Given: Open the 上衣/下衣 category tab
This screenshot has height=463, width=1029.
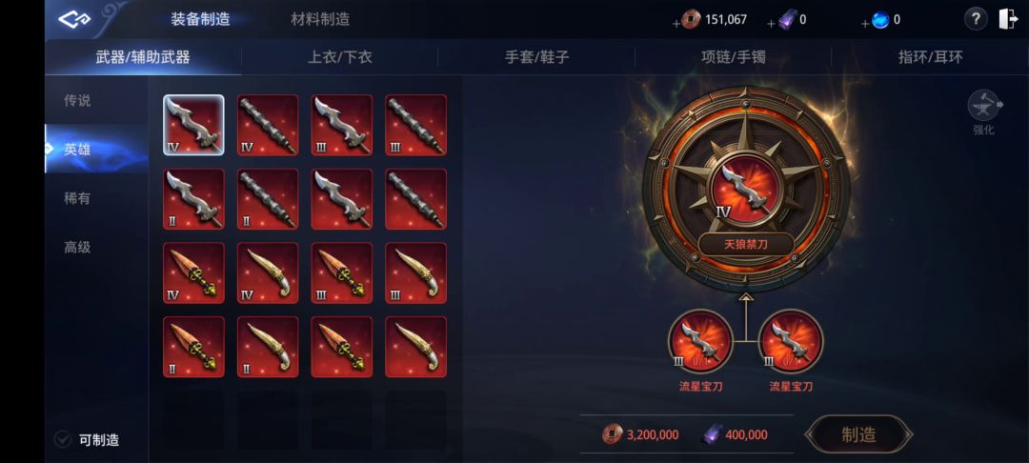Looking at the screenshot, I should (340, 57).
